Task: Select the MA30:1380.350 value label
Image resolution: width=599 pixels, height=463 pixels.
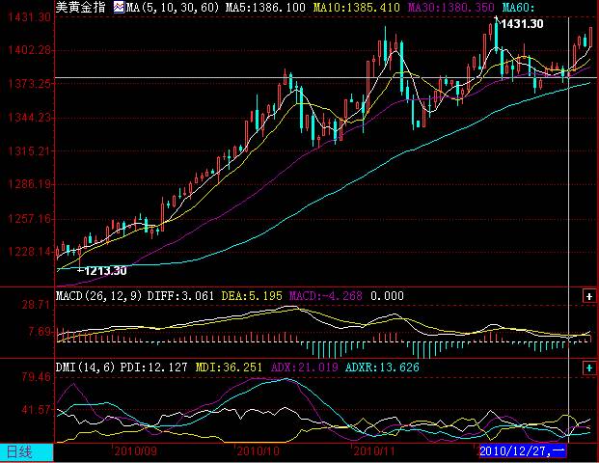Action: [451, 8]
